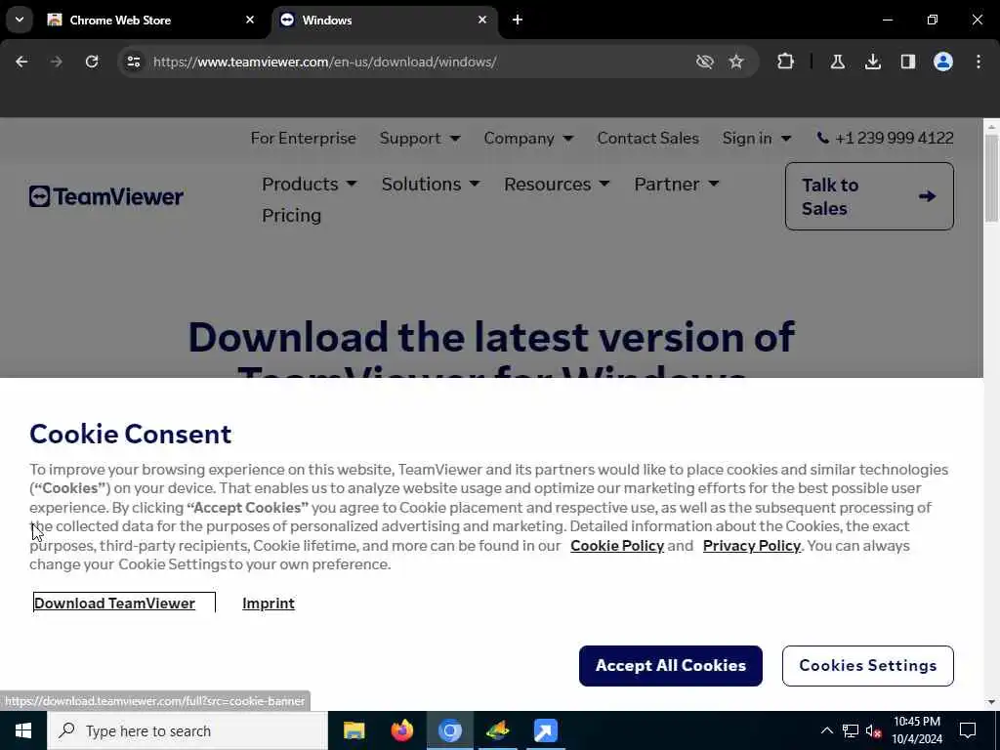Screen dimensions: 1000x750
Task: Open a new browser tab
Action: click(x=518, y=20)
